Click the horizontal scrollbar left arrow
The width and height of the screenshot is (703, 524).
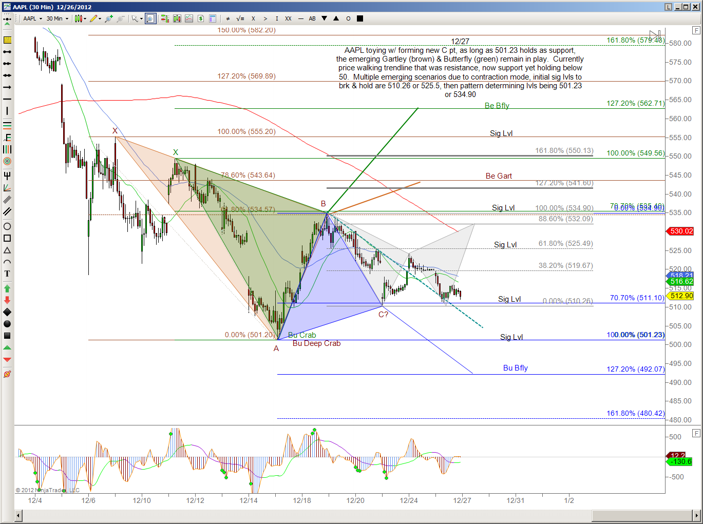(x=18, y=515)
